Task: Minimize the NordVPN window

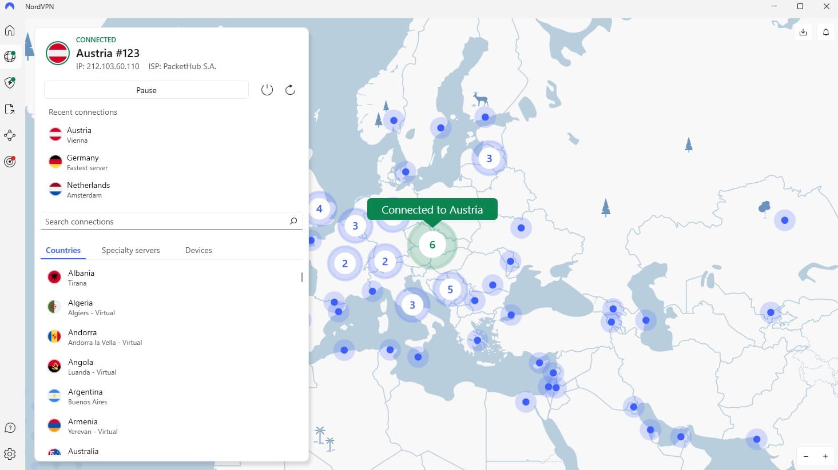Action: point(774,7)
